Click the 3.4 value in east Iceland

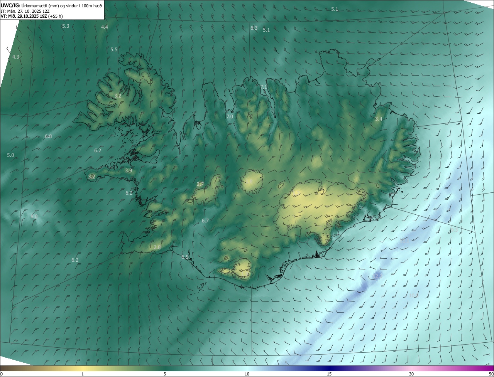point(379,119)
